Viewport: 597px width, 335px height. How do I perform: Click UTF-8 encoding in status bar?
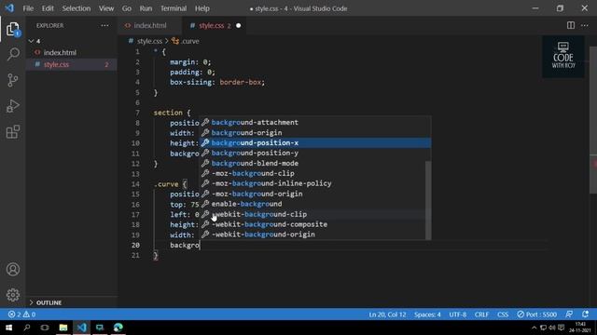457,315
